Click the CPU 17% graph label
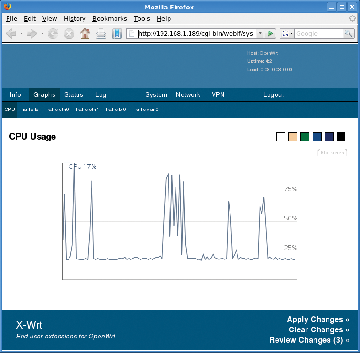360x353 pixels. click(83, 166)
